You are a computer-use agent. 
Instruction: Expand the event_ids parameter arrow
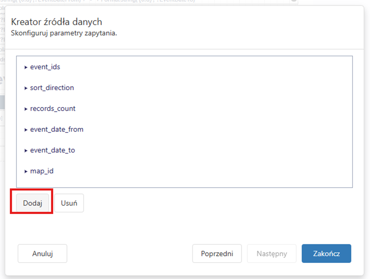click(26, 67)
